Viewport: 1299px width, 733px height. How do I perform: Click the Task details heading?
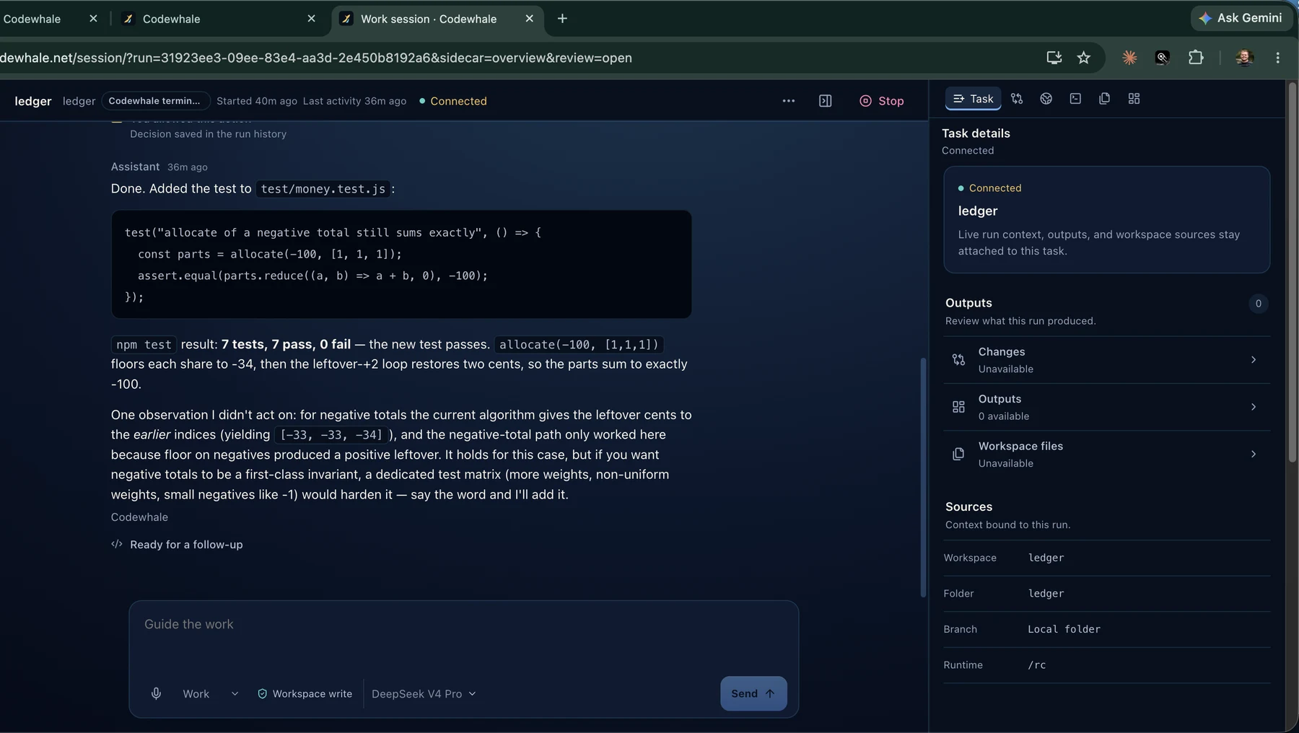pyautogui.click(x=976, y=133)
